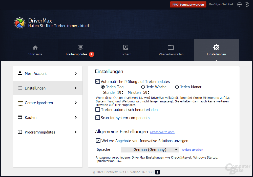The width and height of the screenshot is (253, 177).
Task: Expand the Einstellungen sidebar chevron
Action: 75,88
